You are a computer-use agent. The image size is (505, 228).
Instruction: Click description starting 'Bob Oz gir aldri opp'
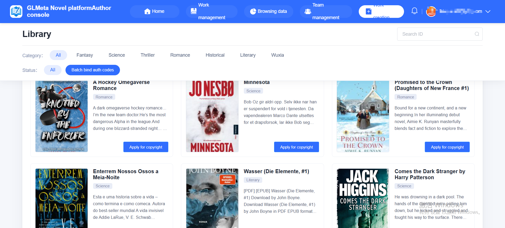pyautogui.click(x=280, y=112)
